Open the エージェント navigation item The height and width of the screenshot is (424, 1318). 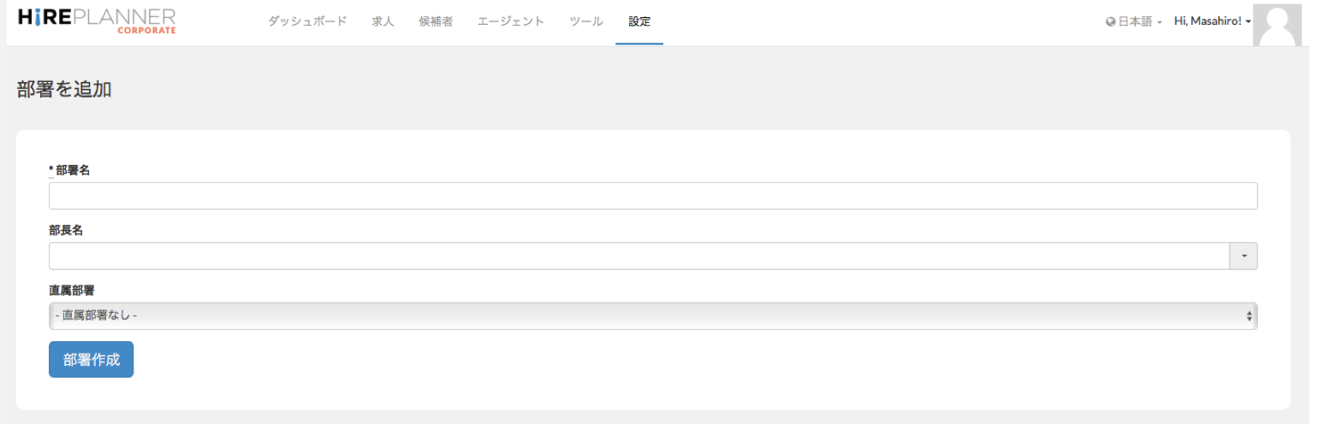[x=511, y=22]
